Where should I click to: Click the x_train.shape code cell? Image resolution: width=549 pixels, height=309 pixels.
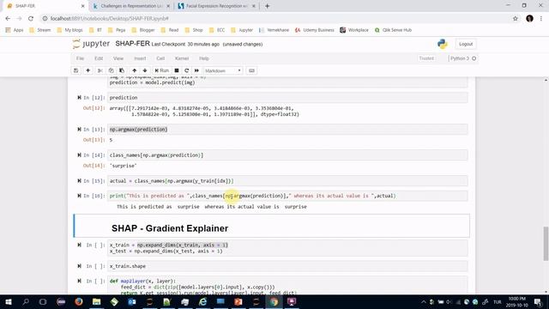point(287,266)
